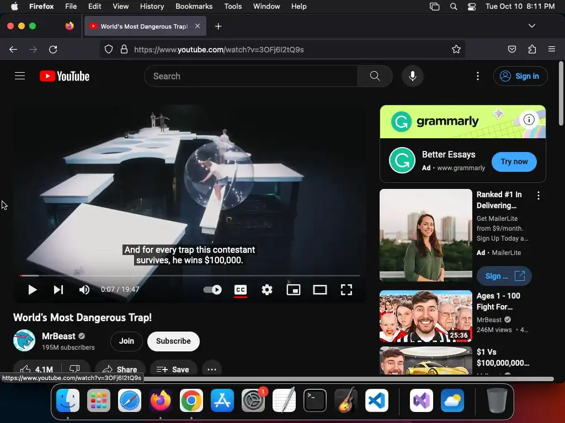This screenshot has height=423, width=565.
Task: Join the MrBeast channel
Action: (x=126, y=341)
